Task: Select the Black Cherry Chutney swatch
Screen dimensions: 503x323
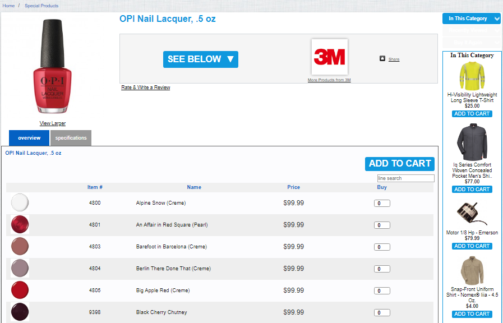Action: [x=20, y=312]
